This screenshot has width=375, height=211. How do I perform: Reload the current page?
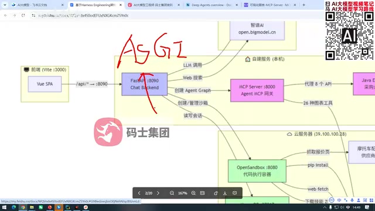[23, 15]
